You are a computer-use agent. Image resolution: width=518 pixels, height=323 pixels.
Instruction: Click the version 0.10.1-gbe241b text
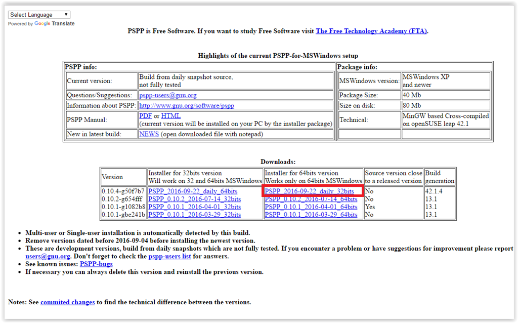click(x=123, y=215)
